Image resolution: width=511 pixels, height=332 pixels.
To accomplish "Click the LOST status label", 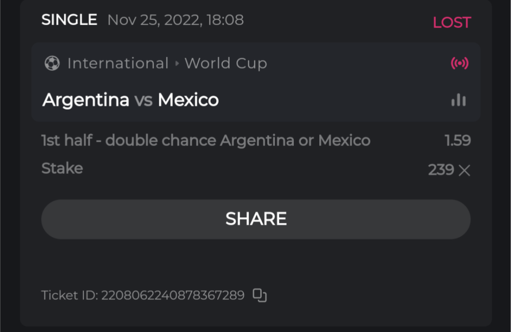I will pos(452,22).
